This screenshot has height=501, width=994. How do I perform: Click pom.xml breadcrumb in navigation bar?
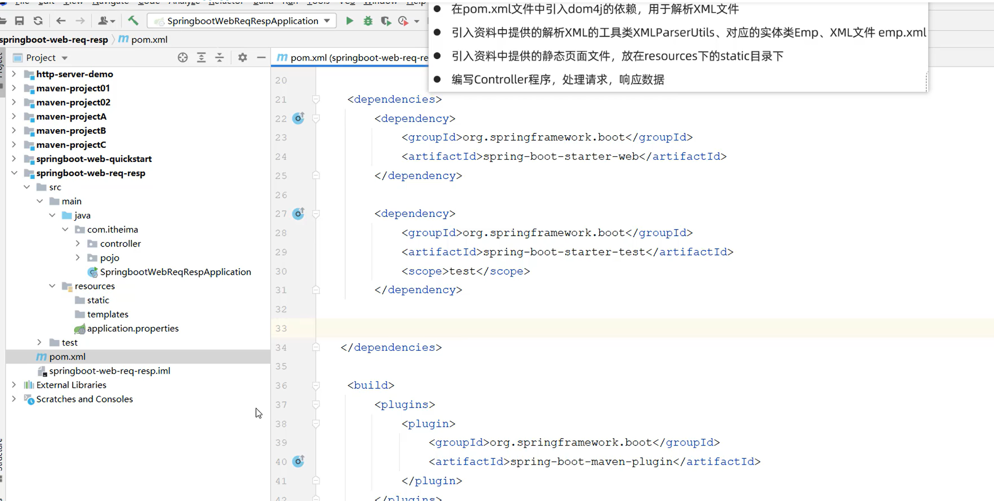149,39
